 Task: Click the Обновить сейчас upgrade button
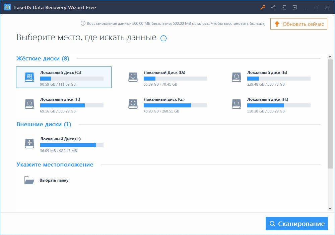click(x=299, y=24)
